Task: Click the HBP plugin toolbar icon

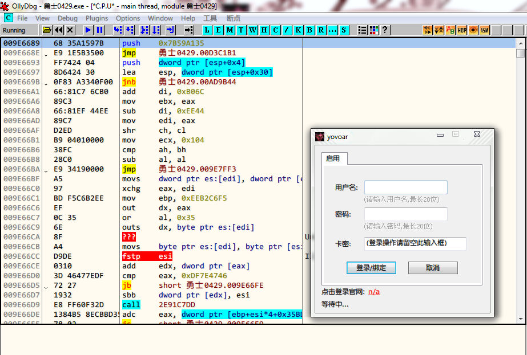Action: pyautogui.click(x=462, y=30)
